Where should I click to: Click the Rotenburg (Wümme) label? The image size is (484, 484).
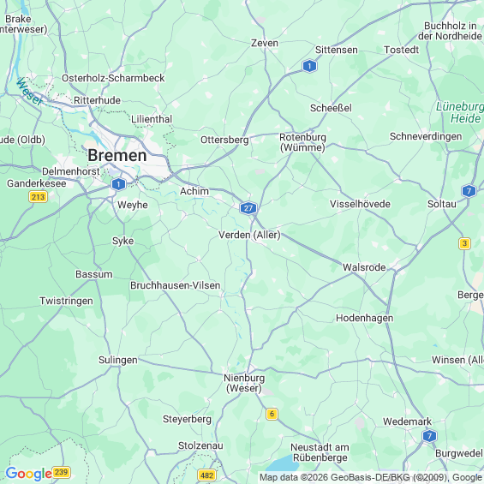[x=302, y=142]
